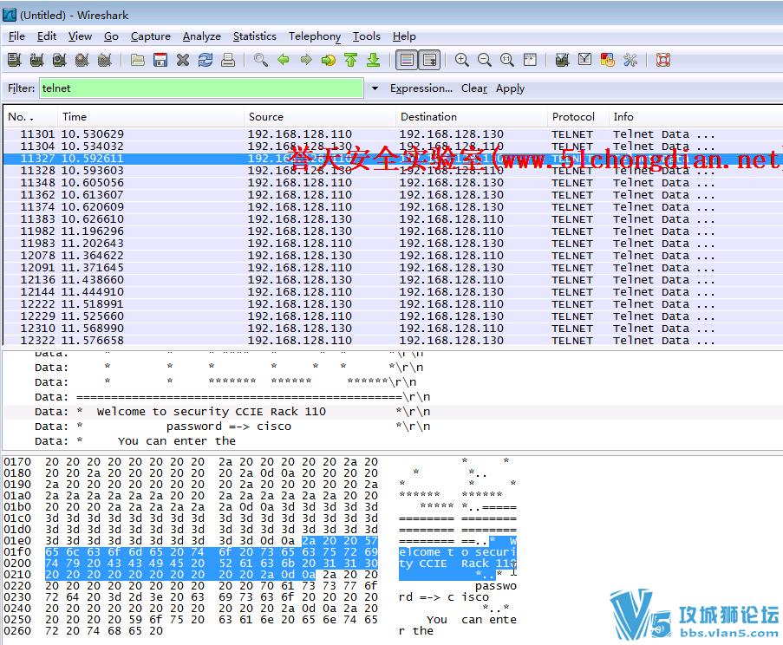Open the Go menu

(x=111, y=36)
